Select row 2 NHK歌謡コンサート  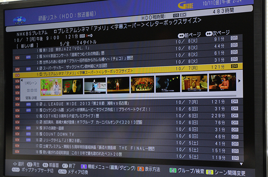point(128,52)
